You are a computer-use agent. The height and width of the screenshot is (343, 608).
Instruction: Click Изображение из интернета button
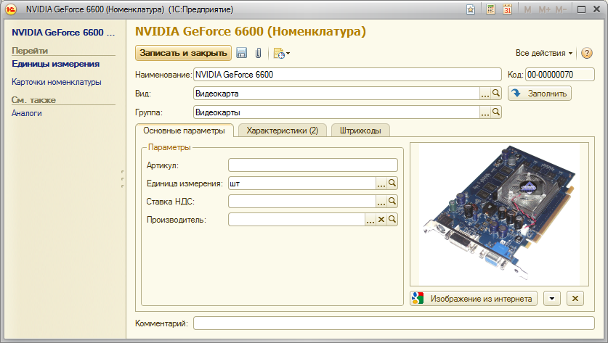tap(474, 299)
